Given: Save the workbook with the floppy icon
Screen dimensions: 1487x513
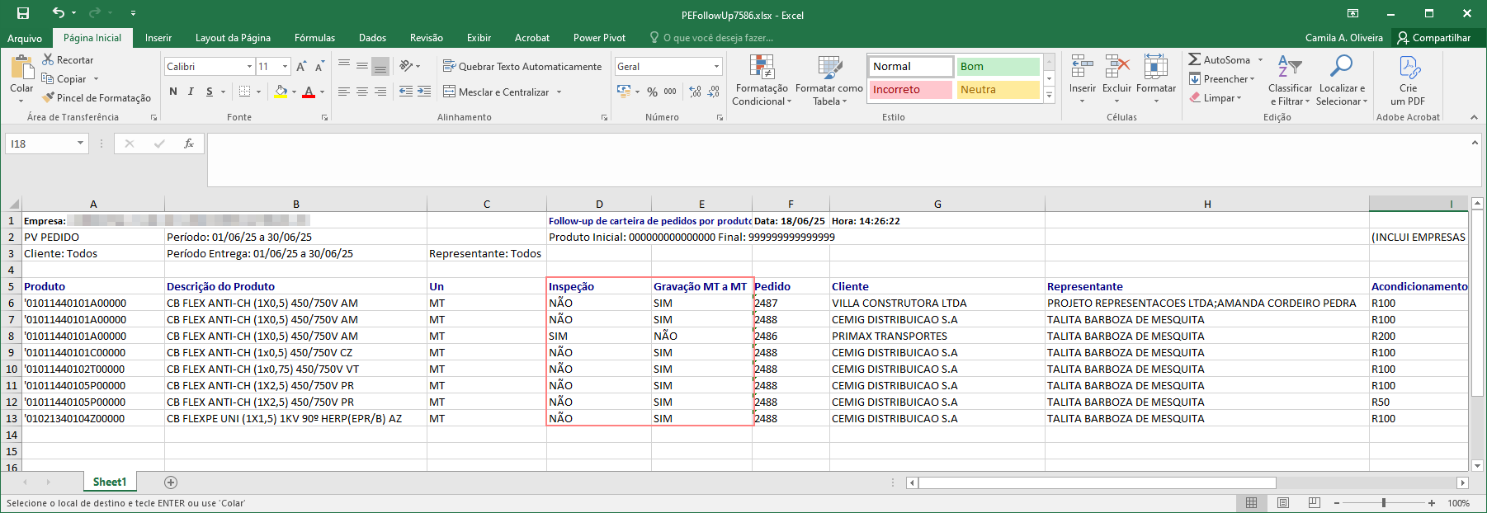Looking at the screenshot, I should pos(23,13).
